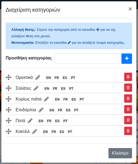Image resolution: width=138 pixels, height=164 pixels.
Task: Open FR translation for Επιδόρπια
Action: pos(60,110)
